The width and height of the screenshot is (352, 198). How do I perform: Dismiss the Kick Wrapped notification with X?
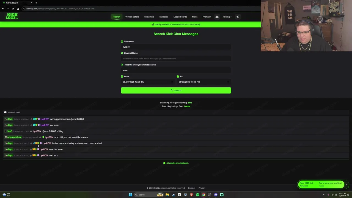point(347,185)
